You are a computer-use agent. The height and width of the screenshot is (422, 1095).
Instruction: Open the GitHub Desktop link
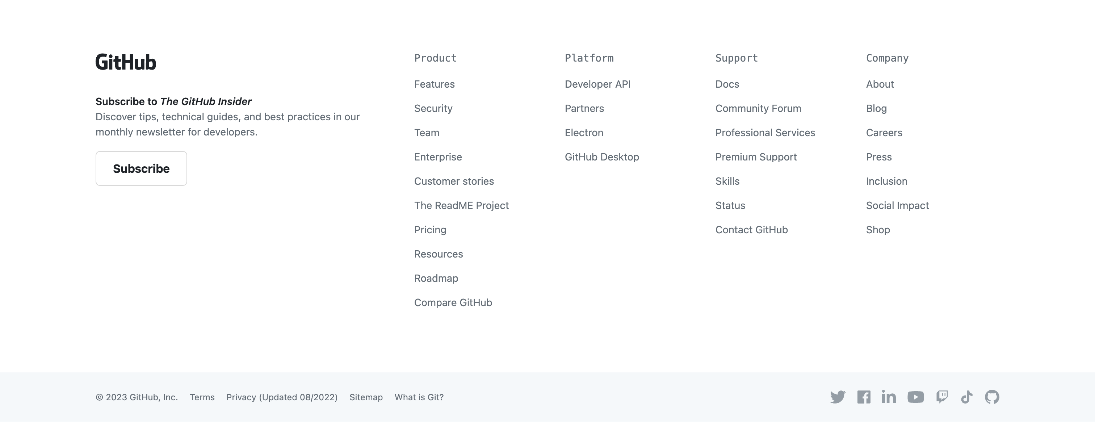pos(601,157)
